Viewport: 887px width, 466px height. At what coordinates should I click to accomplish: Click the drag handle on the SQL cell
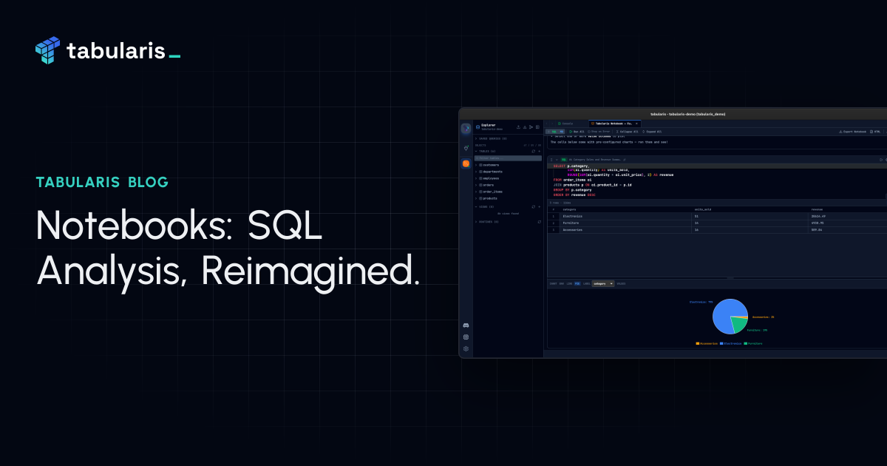pos(551,160)
